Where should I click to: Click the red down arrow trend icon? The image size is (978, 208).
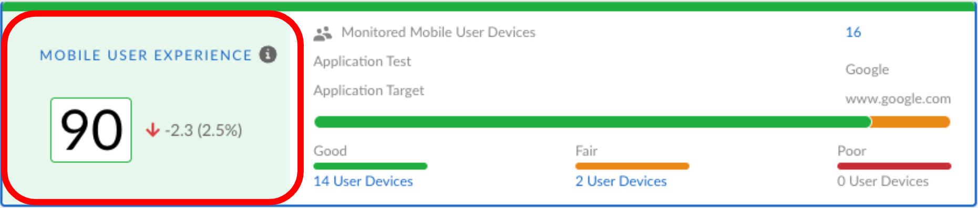[x=153, y=129]
